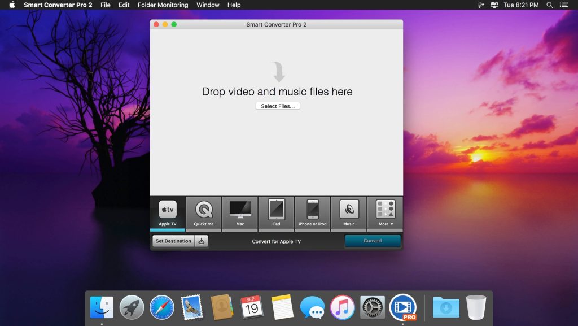Click the Smart Converter Pro dock icon
The width and height of the screenshot is (578, 326).
point(402,307)
